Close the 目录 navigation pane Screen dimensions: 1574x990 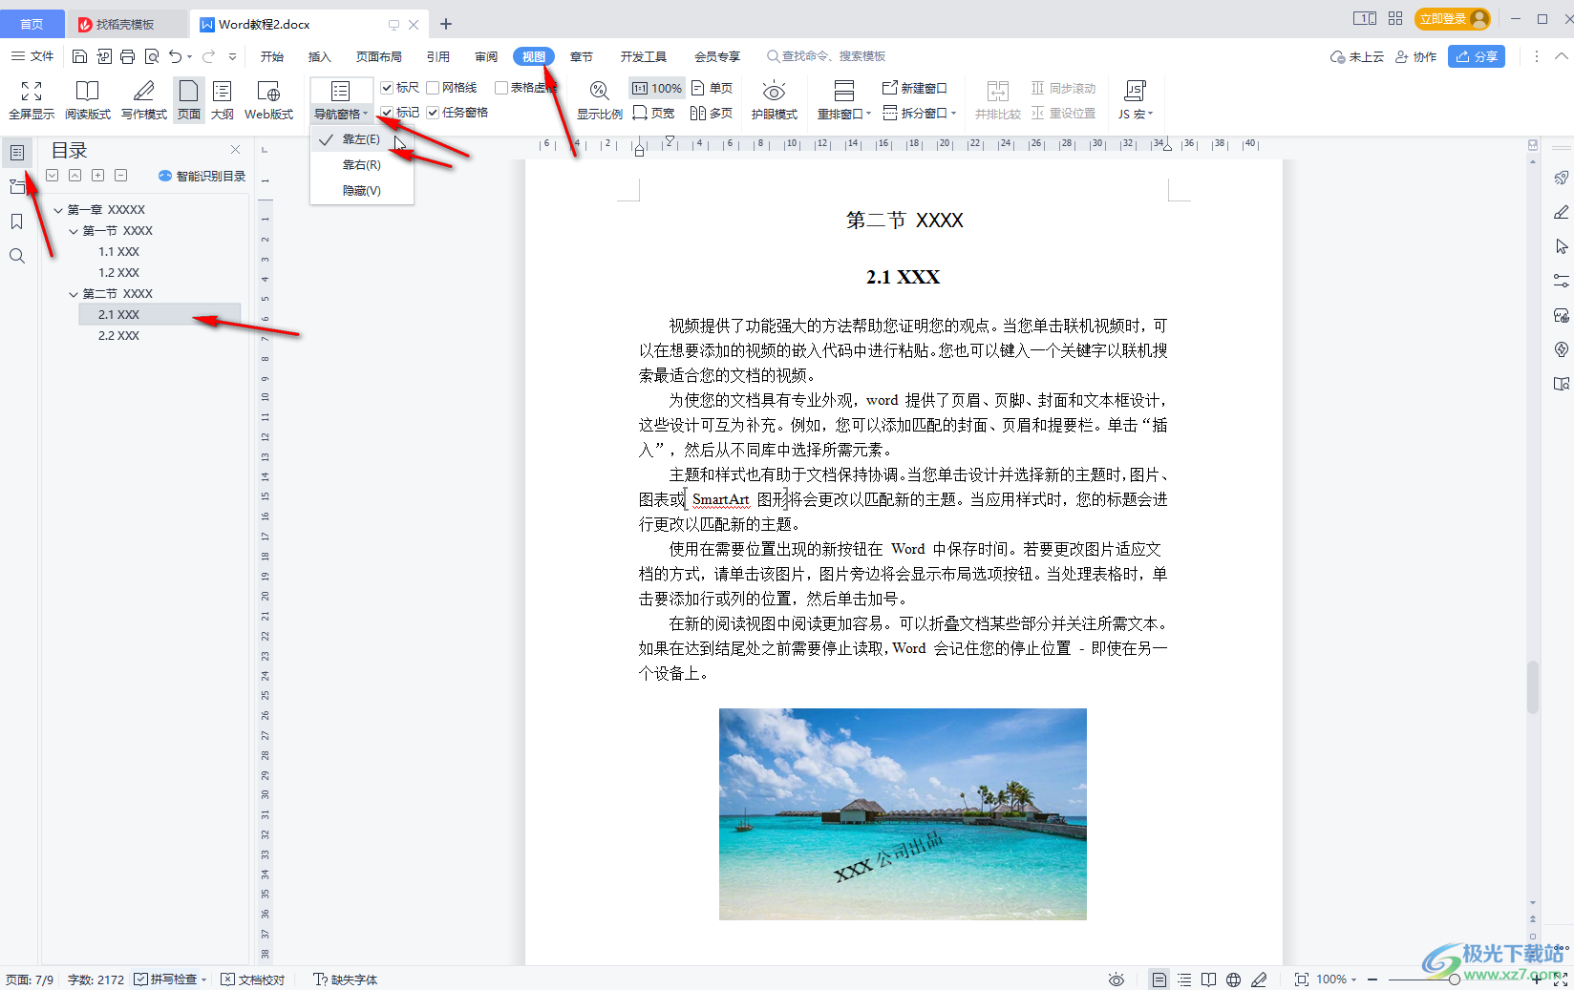coord(236,150)
